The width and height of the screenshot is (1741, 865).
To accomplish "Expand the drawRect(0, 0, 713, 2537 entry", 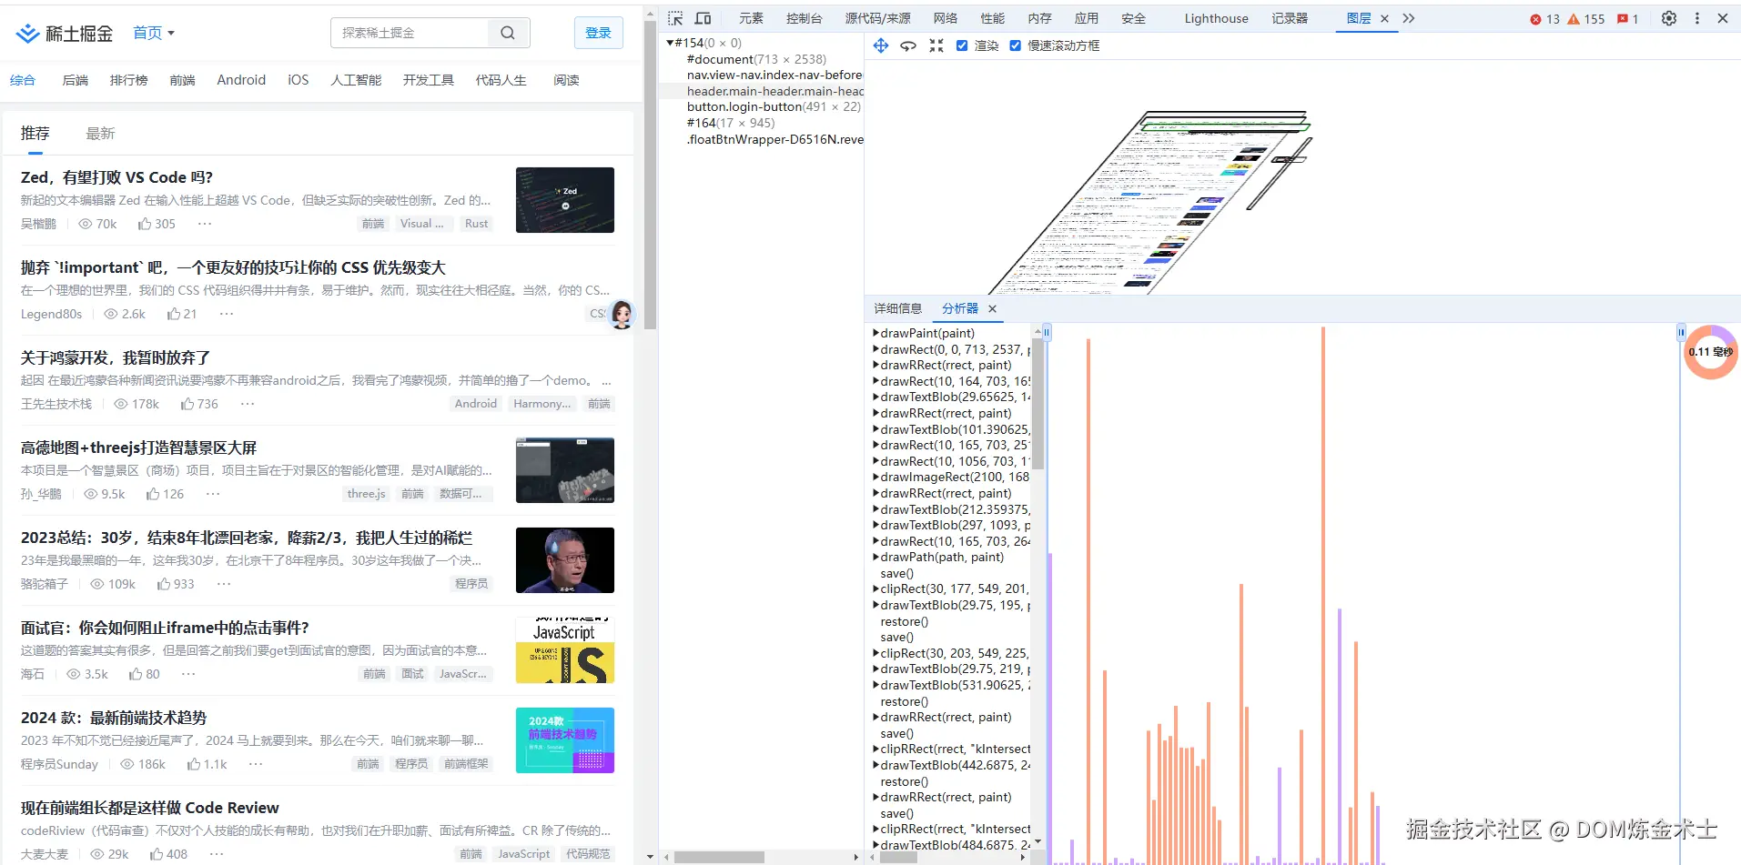I will coord(876,349).
